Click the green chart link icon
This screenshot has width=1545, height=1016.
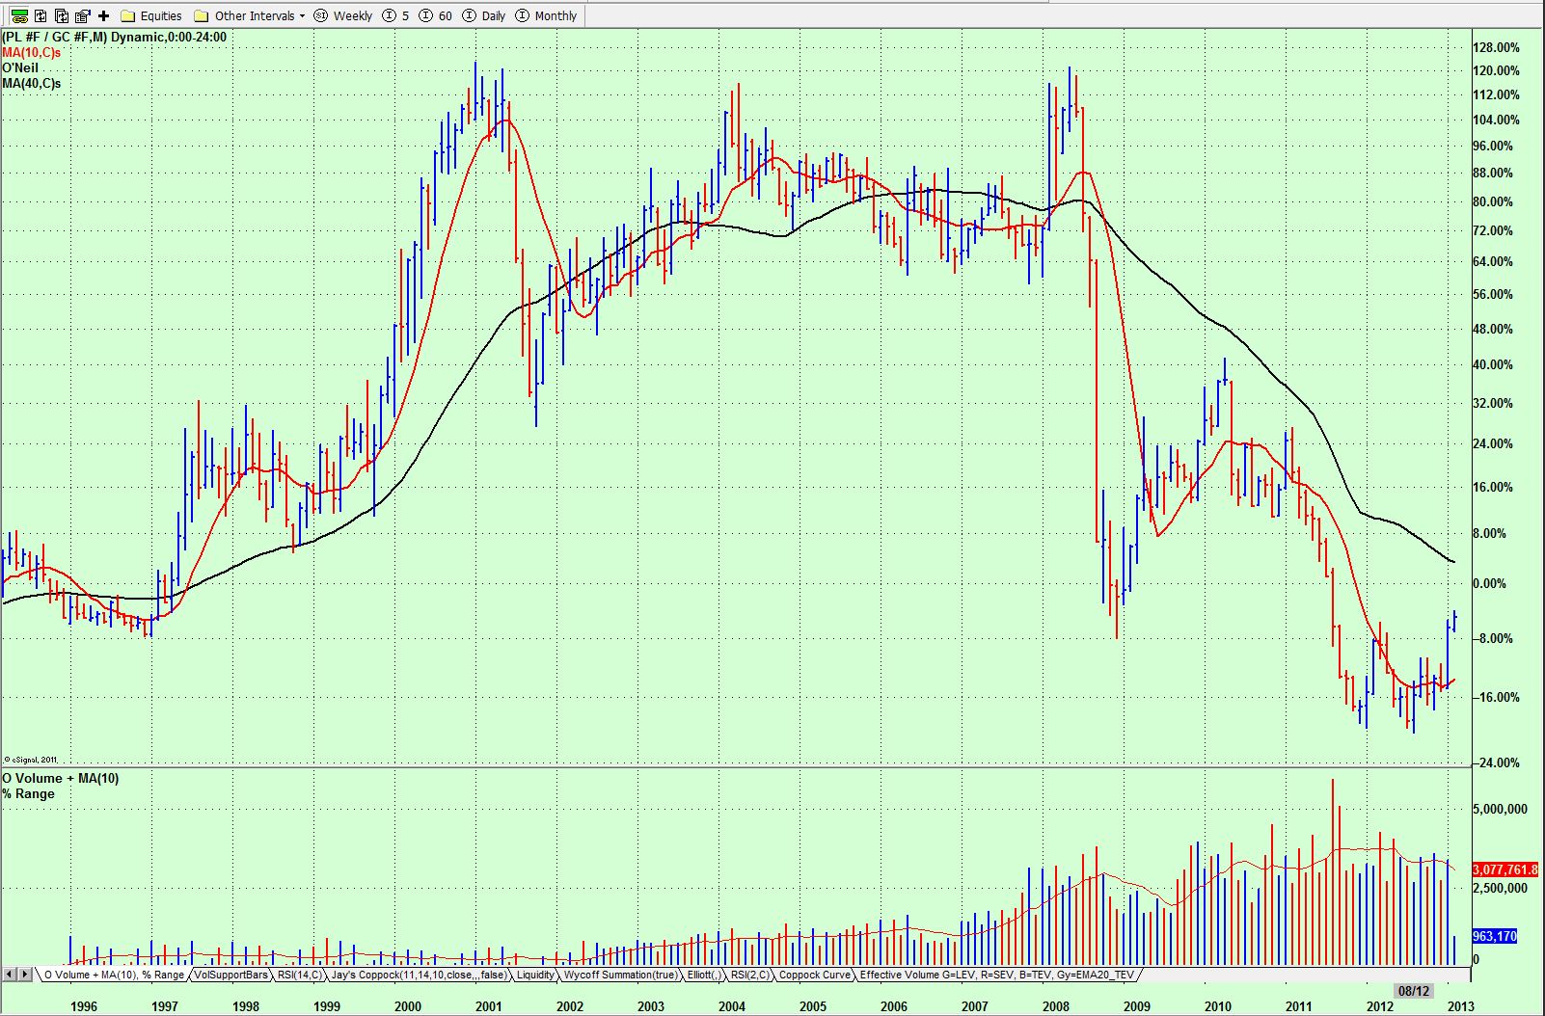[17, 15]
